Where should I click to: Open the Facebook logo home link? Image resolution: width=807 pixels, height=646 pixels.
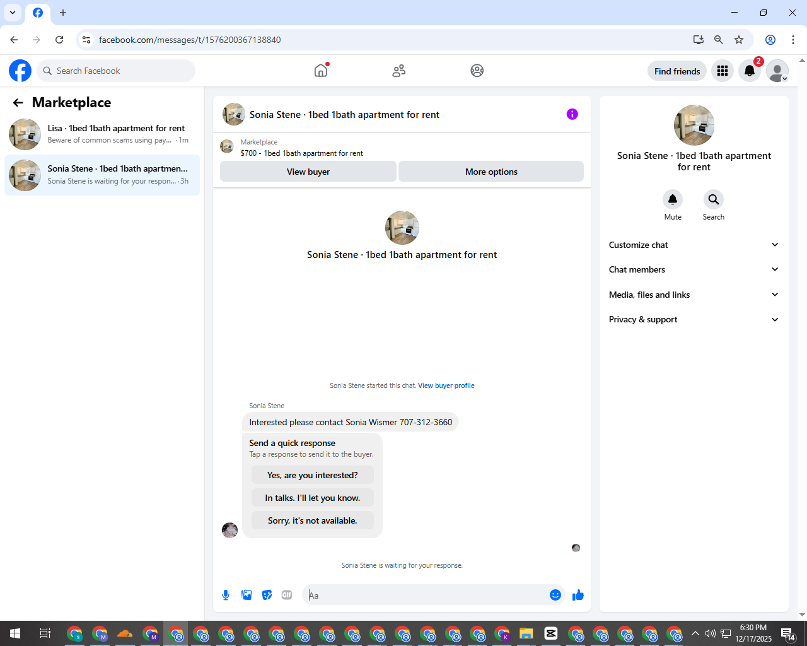20,71
